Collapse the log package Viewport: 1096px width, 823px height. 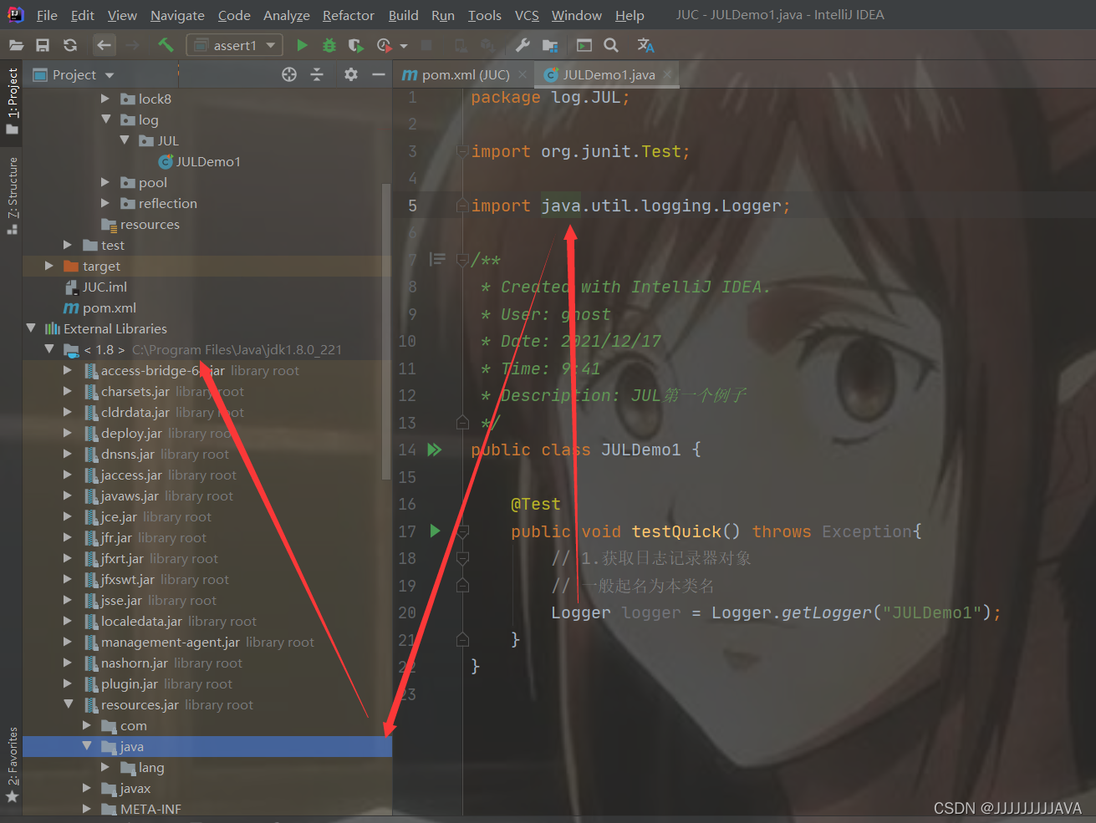[x=105, y=119]
